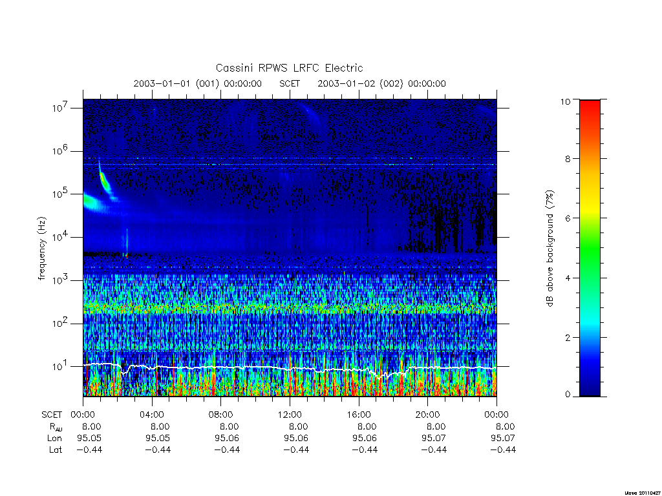
Task: Click the -0.44 latitude value under 12:00
Action: pos(296,450)
